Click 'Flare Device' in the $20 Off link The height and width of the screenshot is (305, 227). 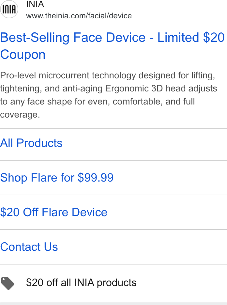click(74, 212)
